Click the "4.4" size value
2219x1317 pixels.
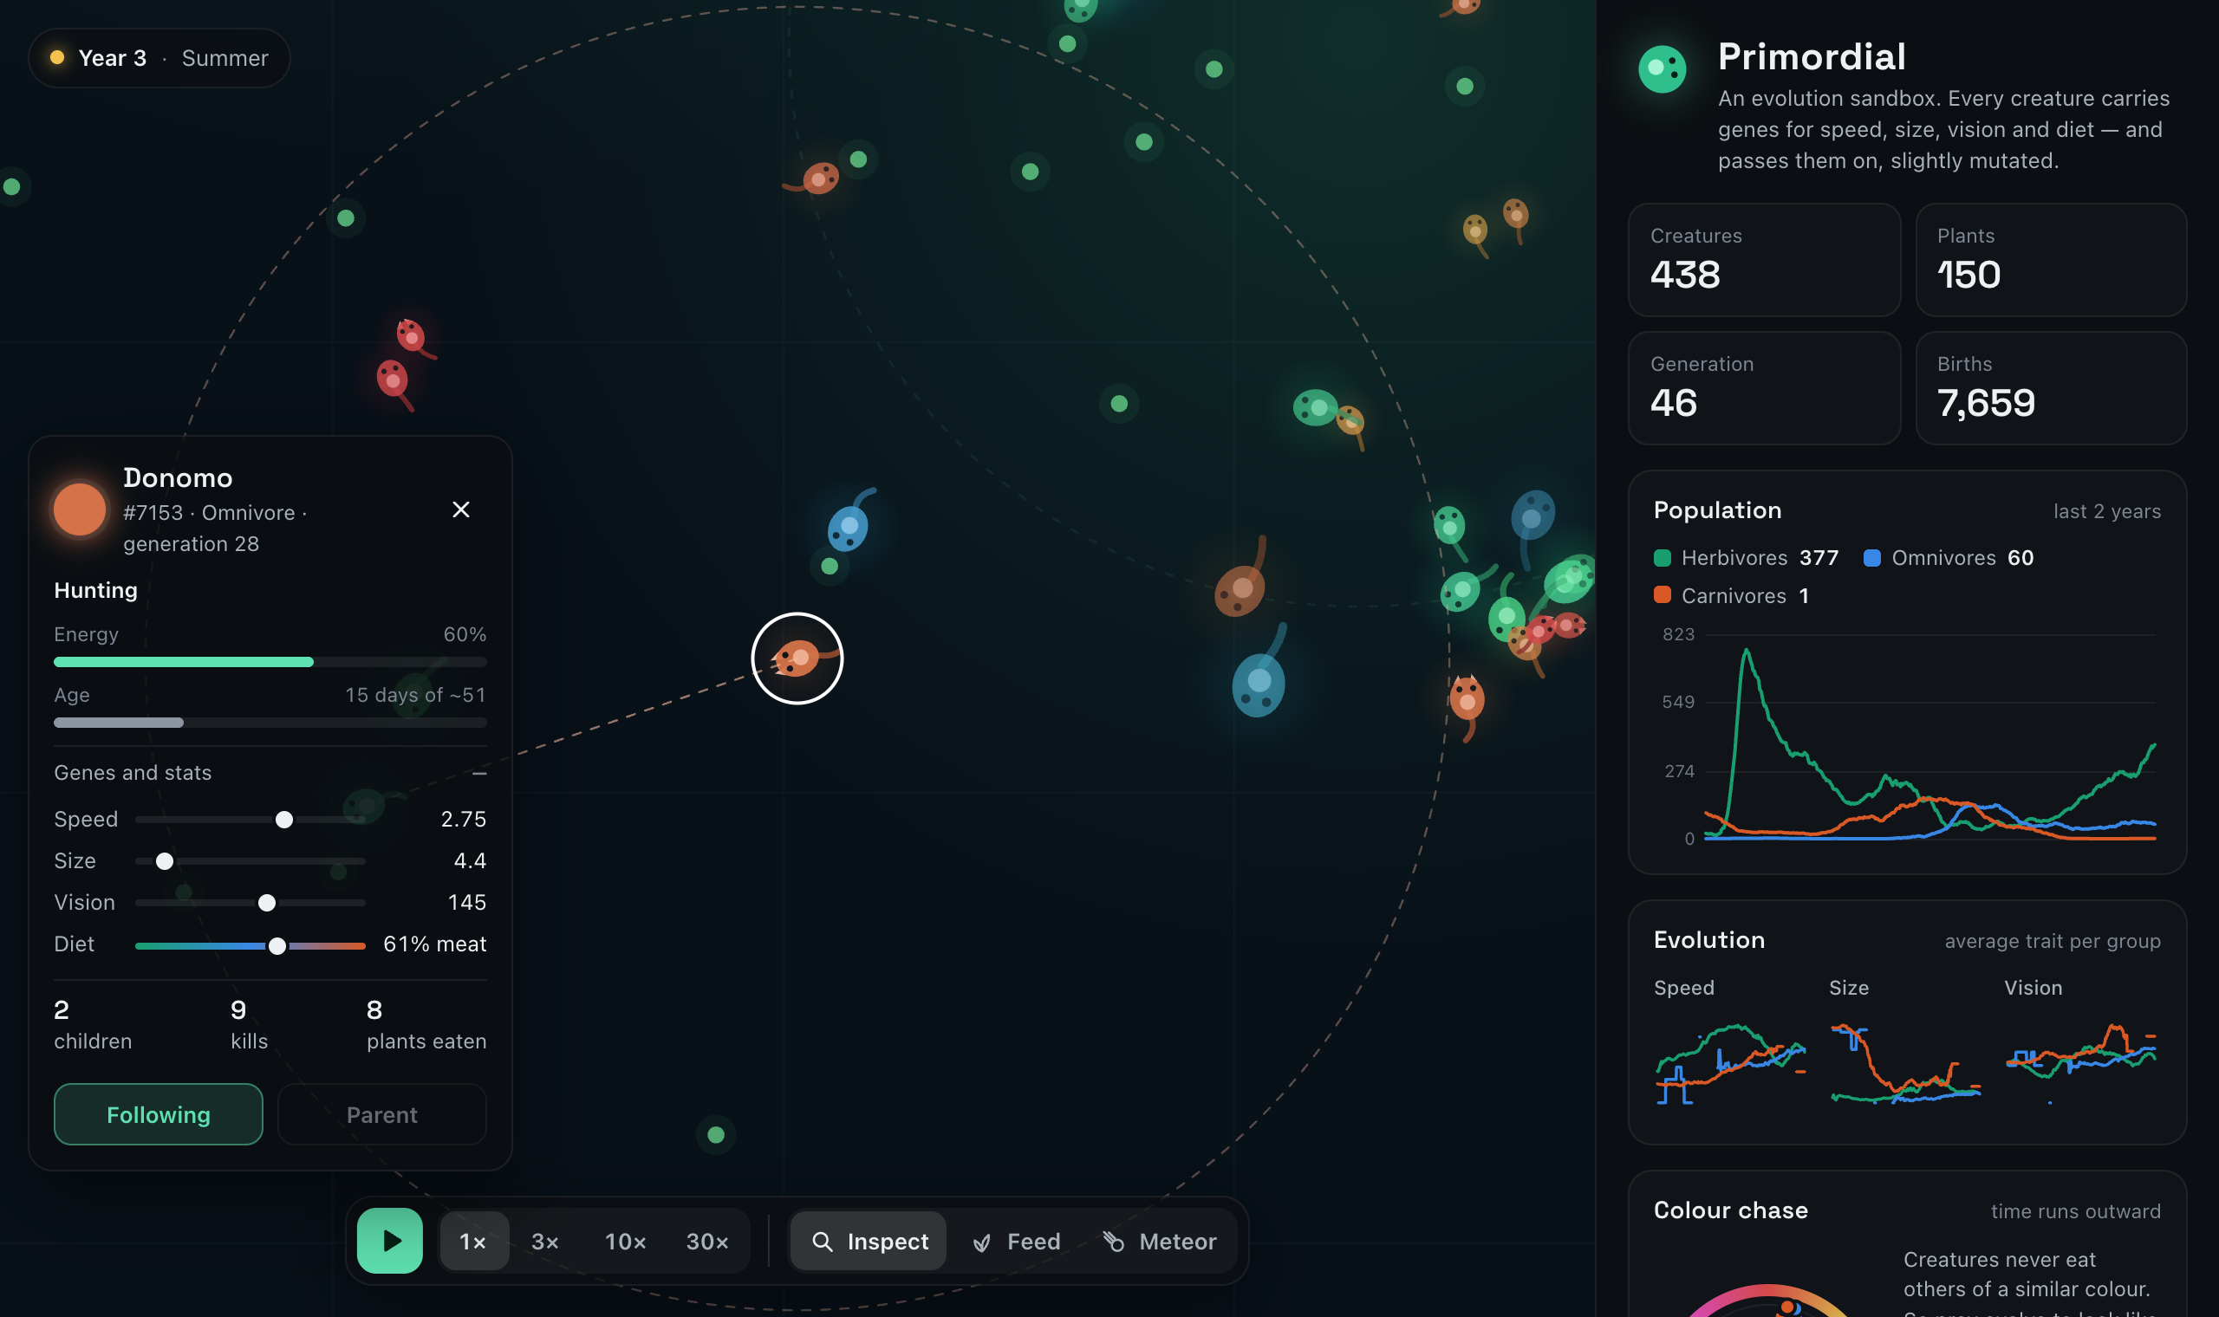[x=470, y=860]
